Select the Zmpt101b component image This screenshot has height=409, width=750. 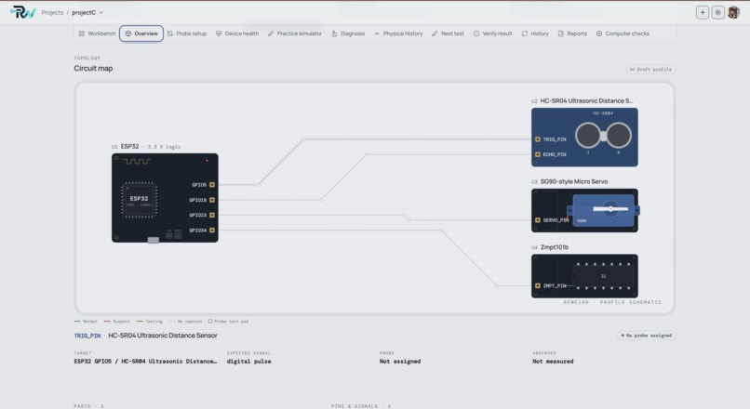[584, 276]
